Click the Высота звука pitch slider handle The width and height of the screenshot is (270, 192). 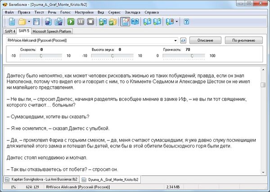tap(112, 56)
